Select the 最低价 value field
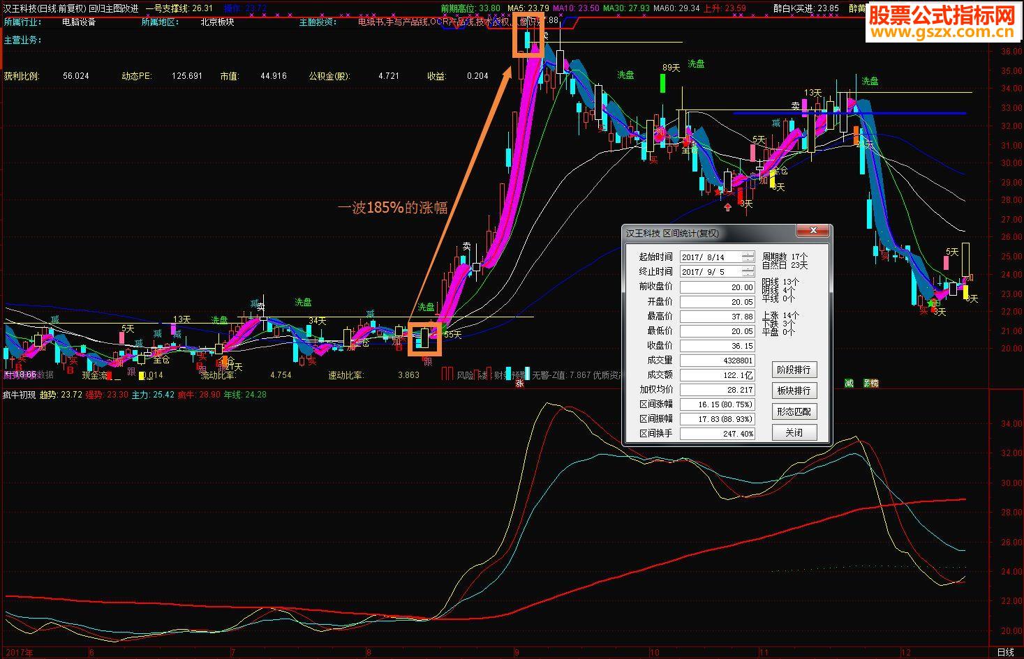This screenshot has height=659, width=1024. click(x=718, y=331)
